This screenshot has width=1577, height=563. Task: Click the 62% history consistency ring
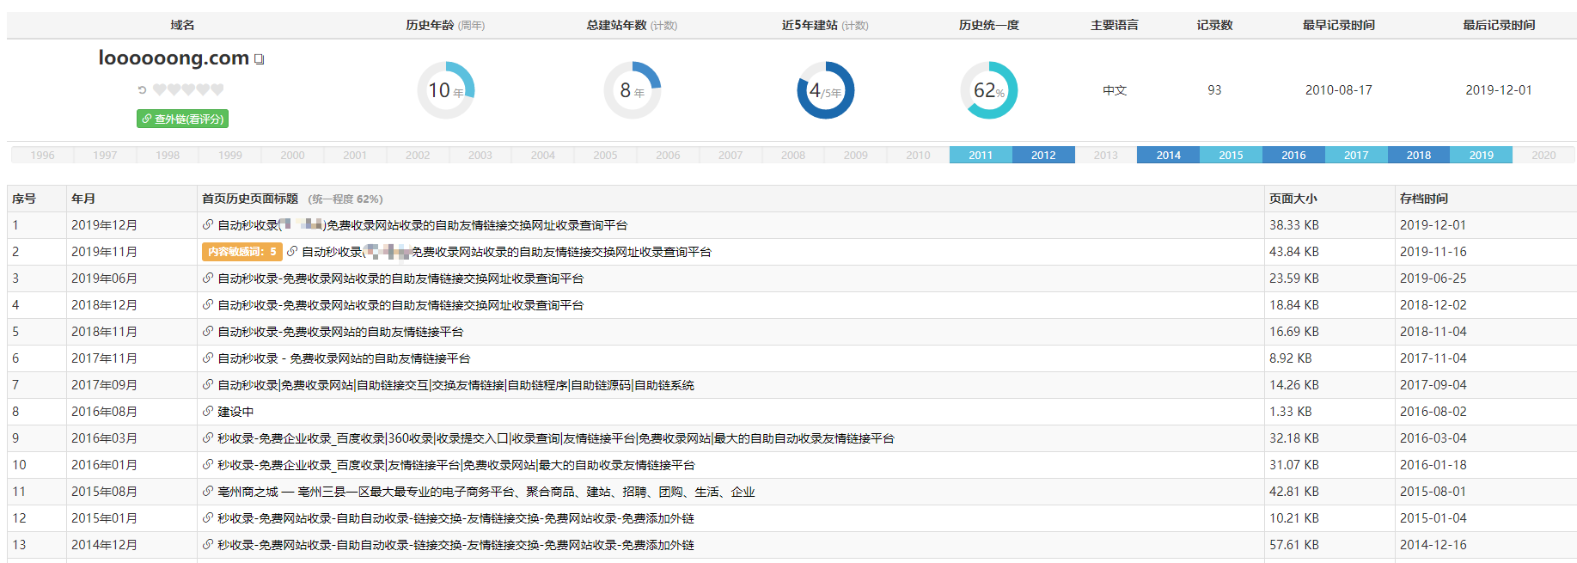click(x=988, y=90)
